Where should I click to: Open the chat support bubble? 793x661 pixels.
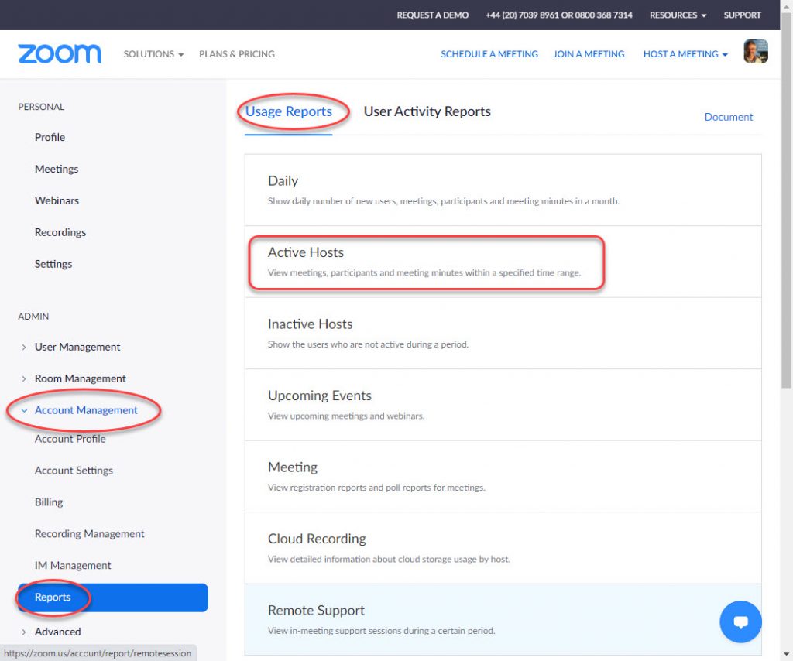pos(740,622)
